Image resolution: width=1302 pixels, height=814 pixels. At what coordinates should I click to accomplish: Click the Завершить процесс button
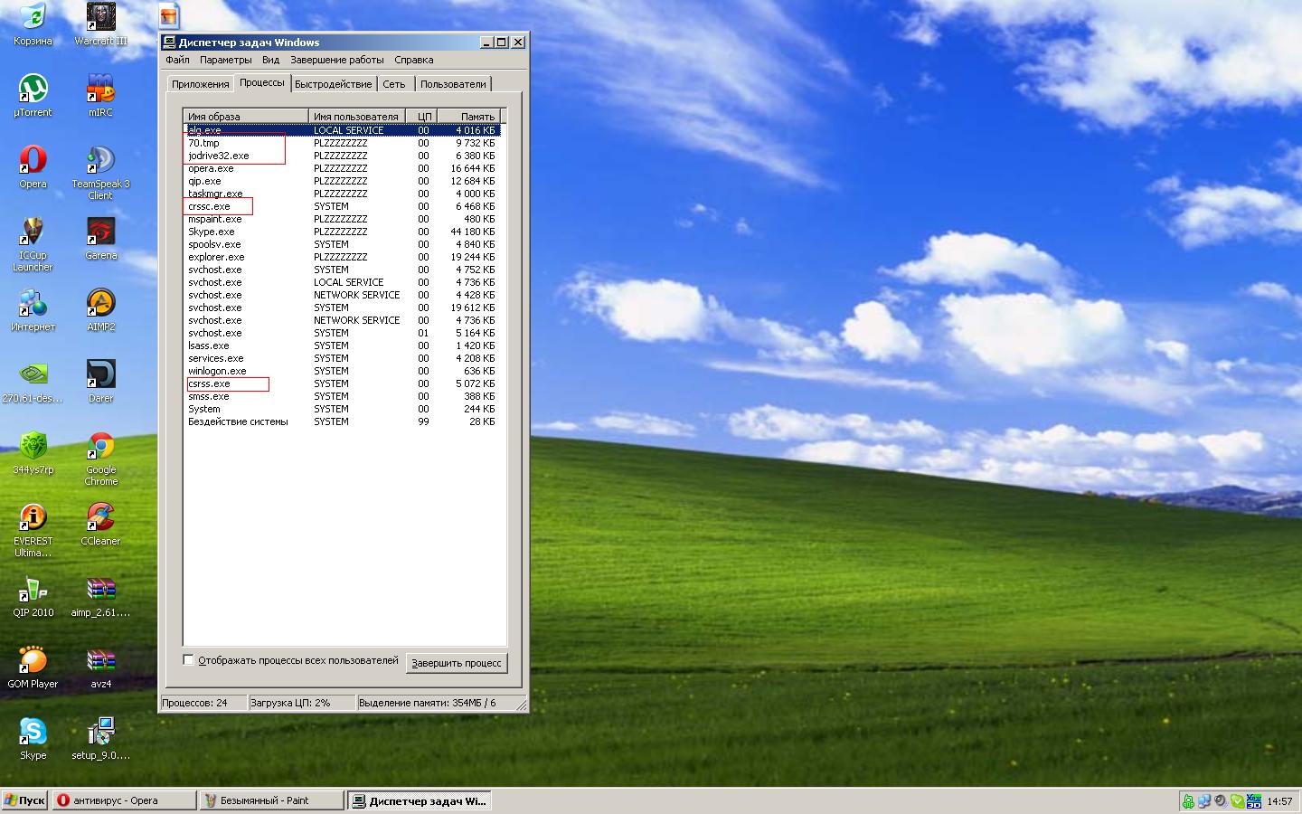pos(456,663)
